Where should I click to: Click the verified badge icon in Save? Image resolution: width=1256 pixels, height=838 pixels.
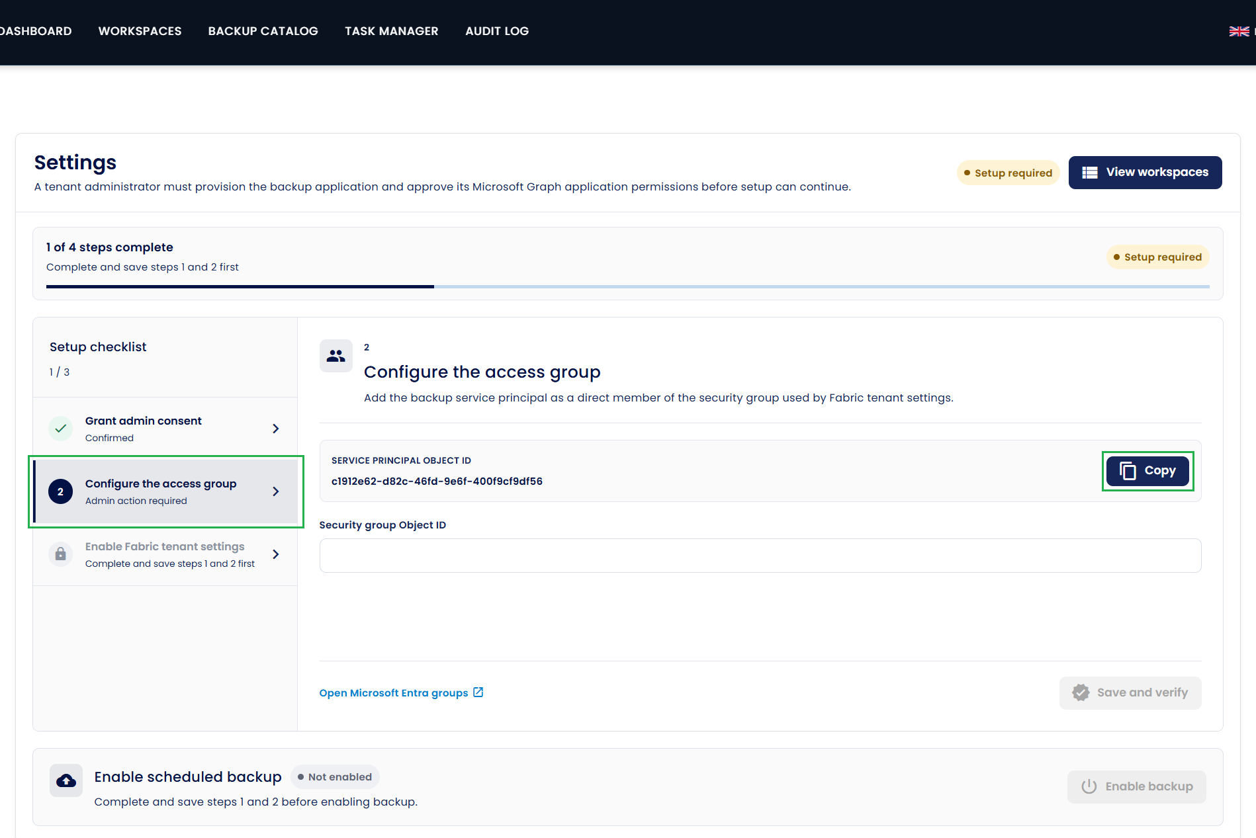coord(1081,692)
